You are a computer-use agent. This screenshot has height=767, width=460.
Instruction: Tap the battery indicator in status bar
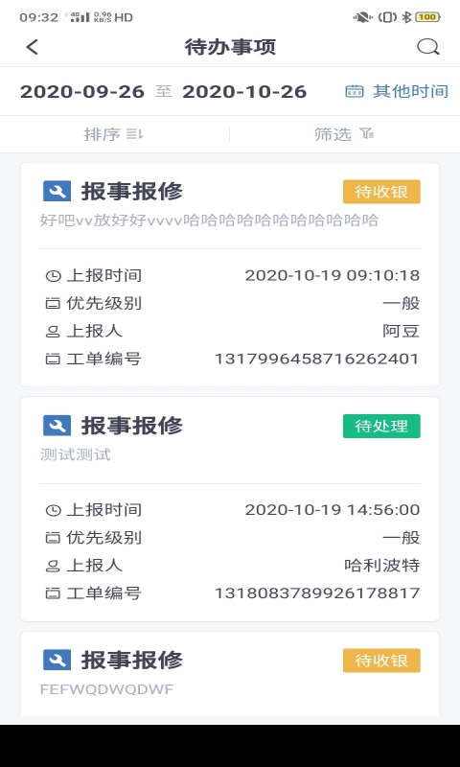[x=427, y=17]
